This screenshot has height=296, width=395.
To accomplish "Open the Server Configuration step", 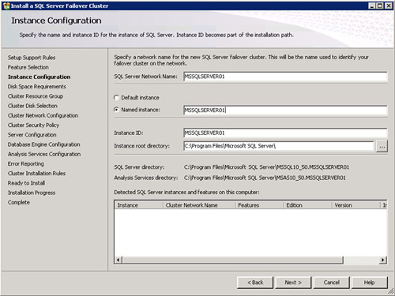I will 32,135.
